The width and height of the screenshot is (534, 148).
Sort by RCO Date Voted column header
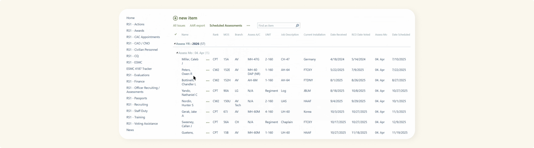(361, 35)
